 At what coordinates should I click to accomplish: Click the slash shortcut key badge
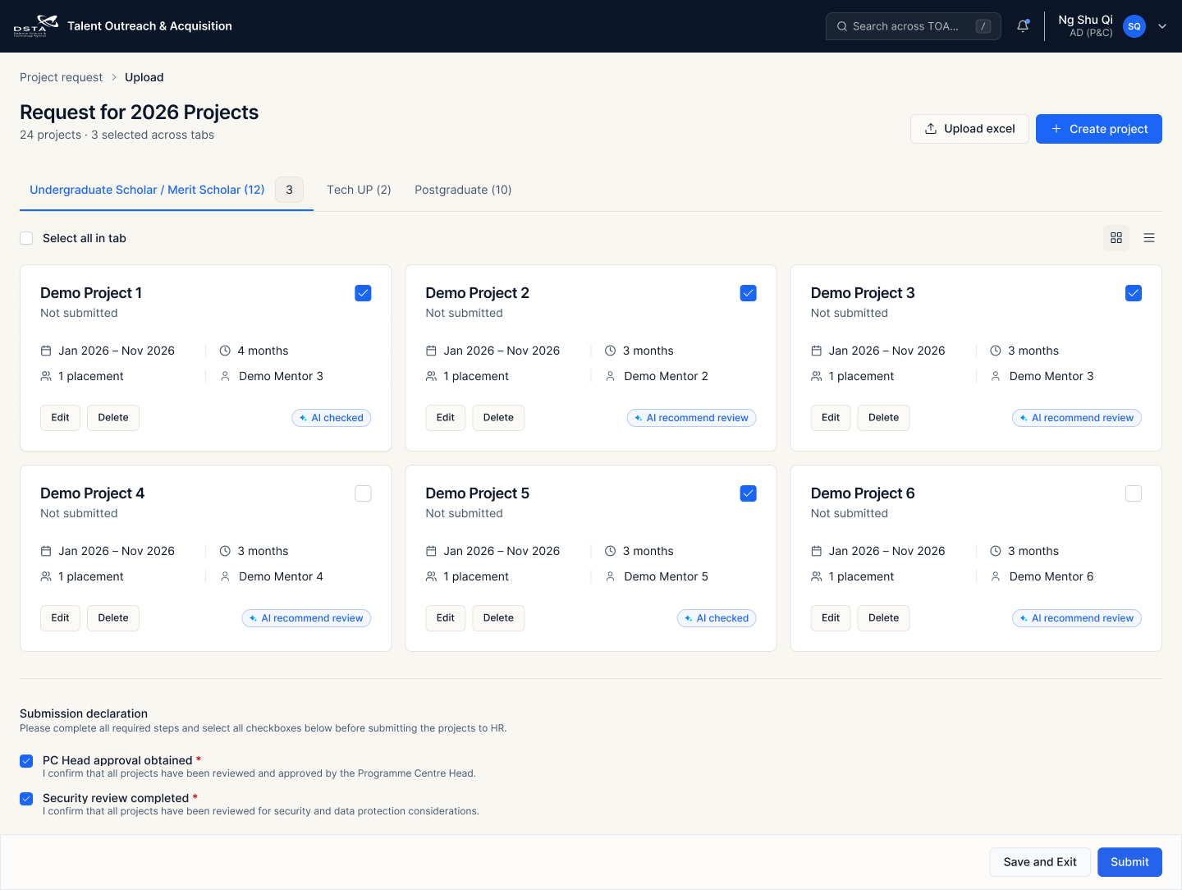(983, 26)
